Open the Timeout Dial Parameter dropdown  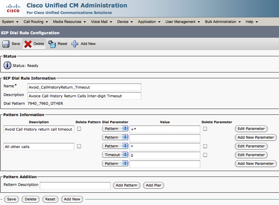115,155
